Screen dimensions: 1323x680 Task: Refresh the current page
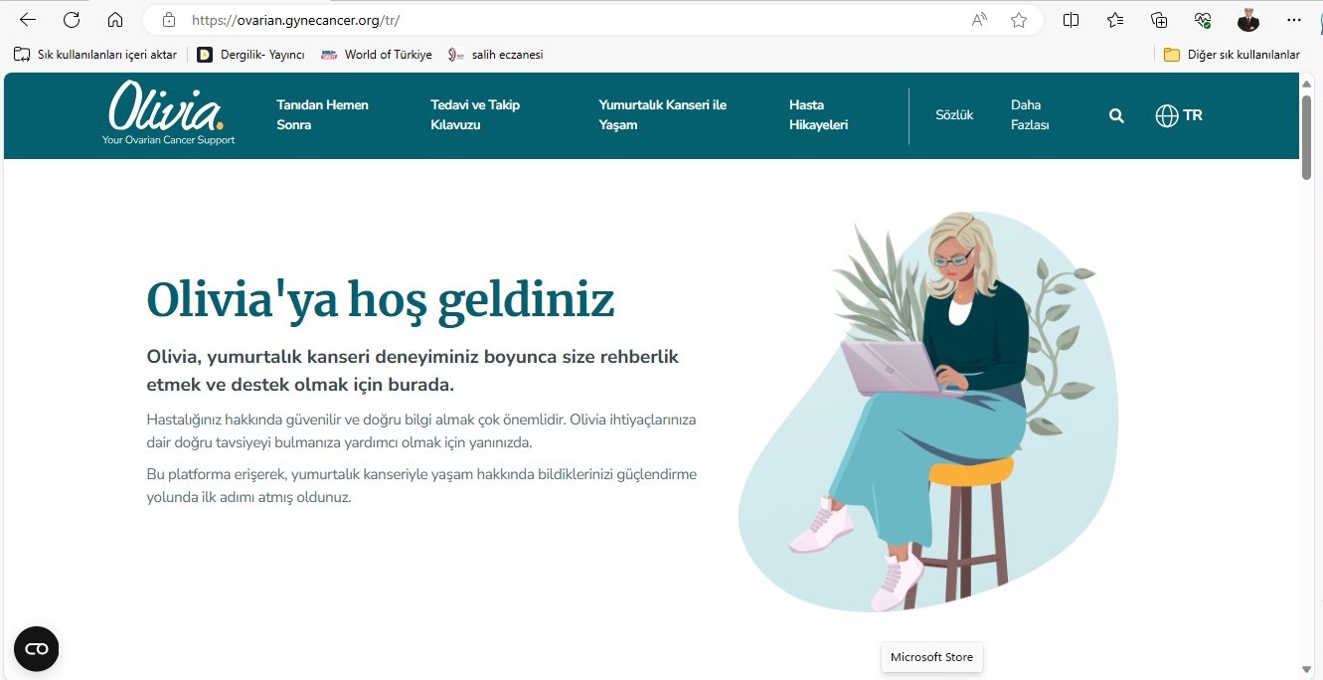72,20
